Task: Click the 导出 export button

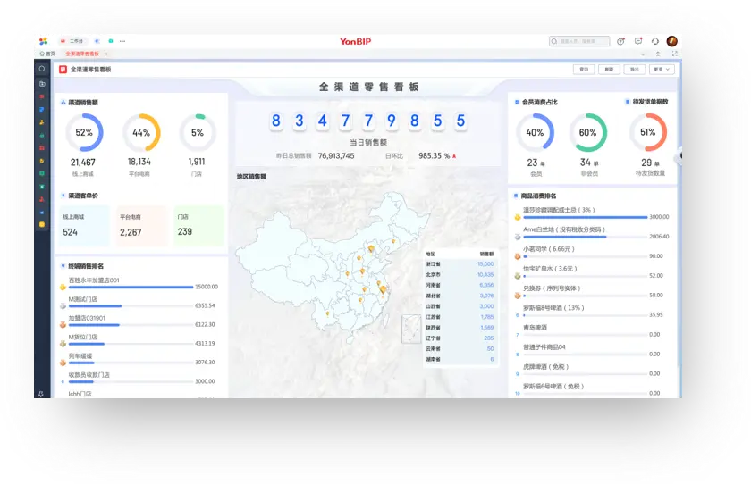Action: (x=634, y=69)
